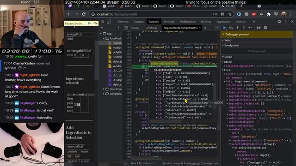The height and width of the screenshot is (166, 296).
Task: Expand the dietPlan1 scope entry
Action: [x=228, y=85]
